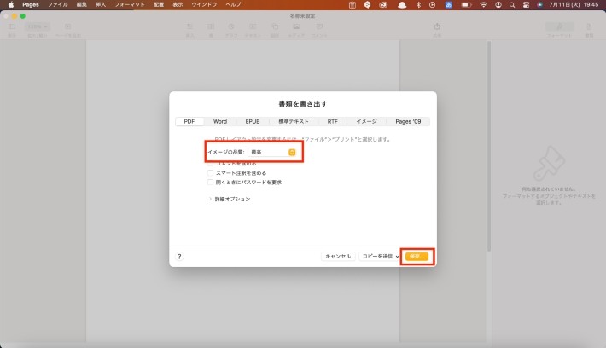Click the Wi-Fi menu bar icon
The height and width of the screenshot is (348, 606).
[x=483, y=4]
